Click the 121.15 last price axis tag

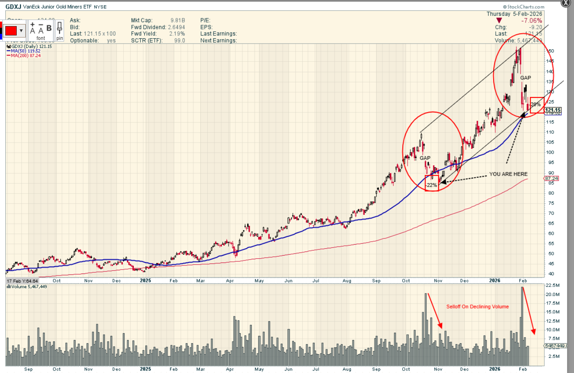click(x=553, y=110)
